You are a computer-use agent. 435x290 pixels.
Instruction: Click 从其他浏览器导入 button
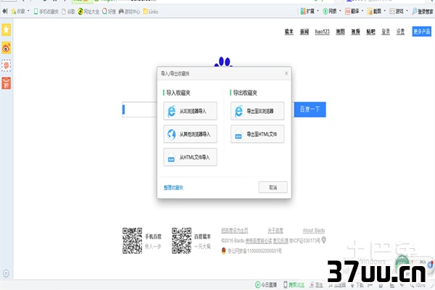tap(190, 134)
